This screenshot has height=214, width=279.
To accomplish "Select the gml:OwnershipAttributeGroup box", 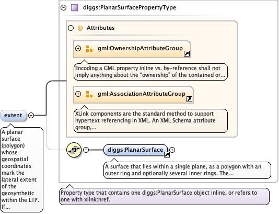I will coord(132,49).
